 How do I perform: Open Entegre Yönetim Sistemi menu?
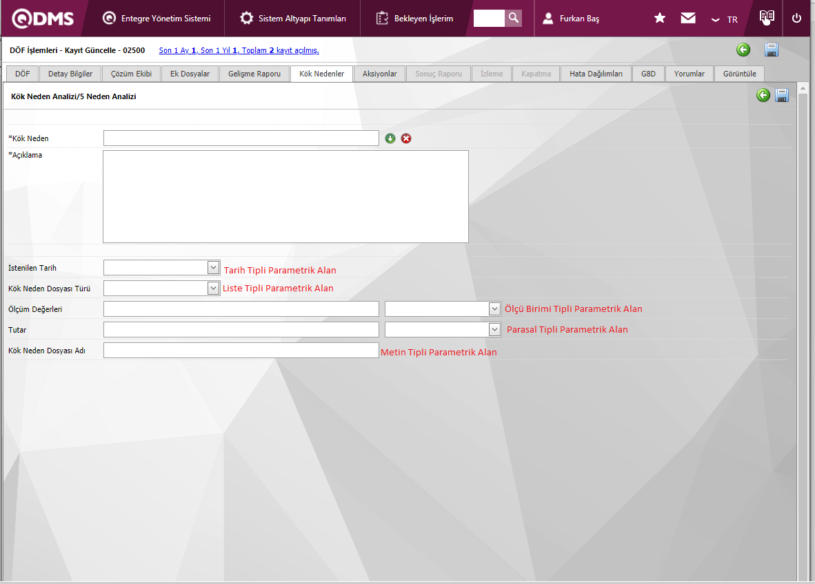click(x=157, y=18)
